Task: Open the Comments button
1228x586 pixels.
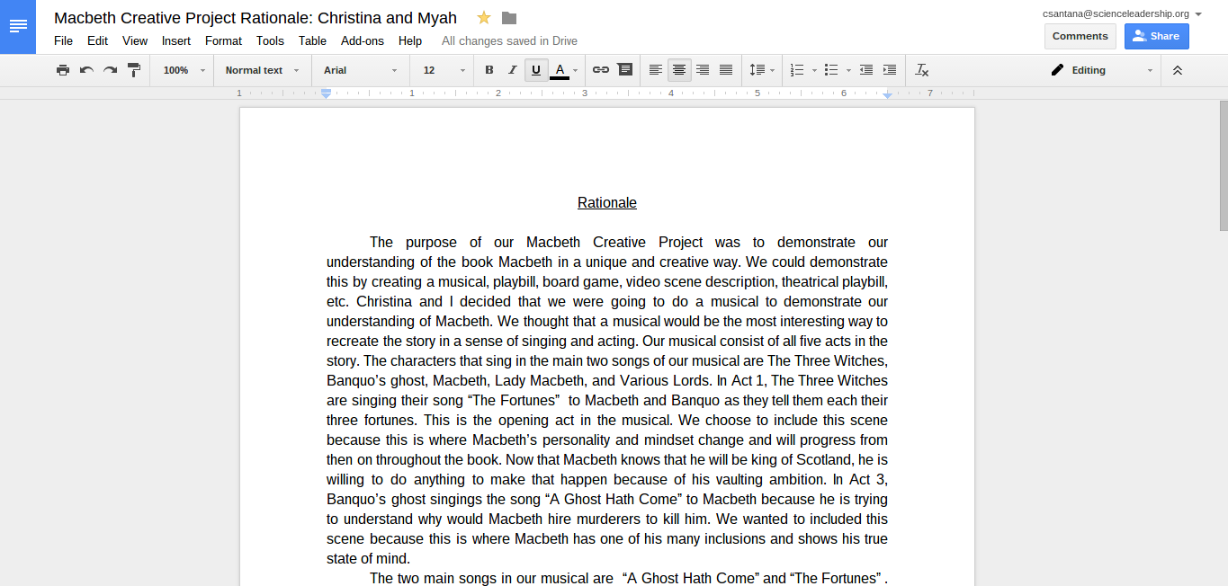Action: 1080,36
